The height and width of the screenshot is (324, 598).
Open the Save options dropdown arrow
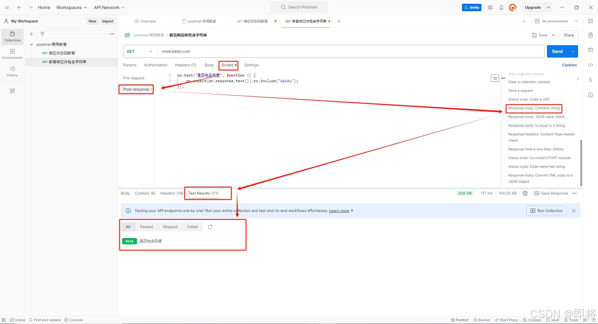point(553,35)
